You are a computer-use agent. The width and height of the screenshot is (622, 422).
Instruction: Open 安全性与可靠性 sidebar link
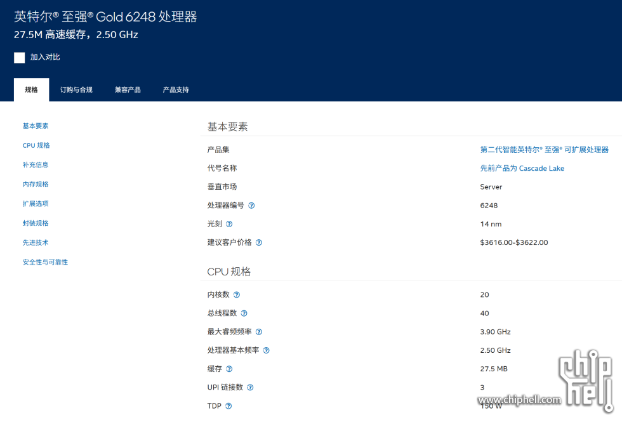45,261
